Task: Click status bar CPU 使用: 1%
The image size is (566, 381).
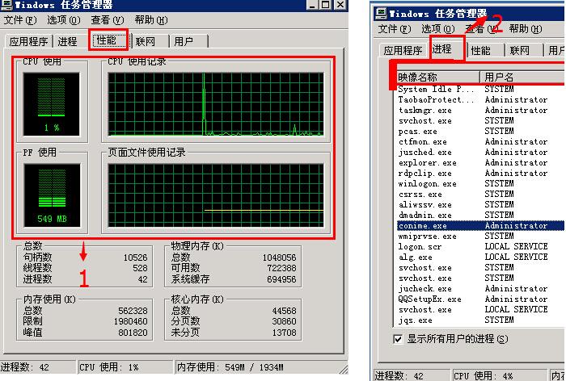Action: (x=125, y=367)
